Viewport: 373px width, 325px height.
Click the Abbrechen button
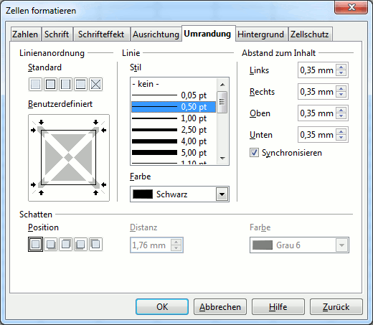click(220, 307)
